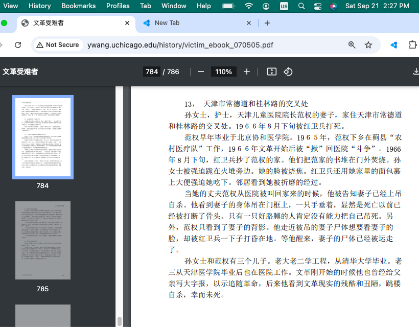Click the fit to page icon
The image size is (419, 327).
[272, 72]
